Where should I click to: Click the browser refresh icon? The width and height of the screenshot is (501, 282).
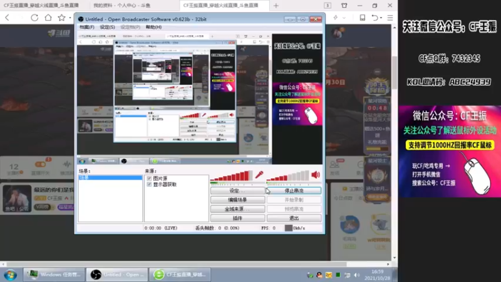pos(34,18)
